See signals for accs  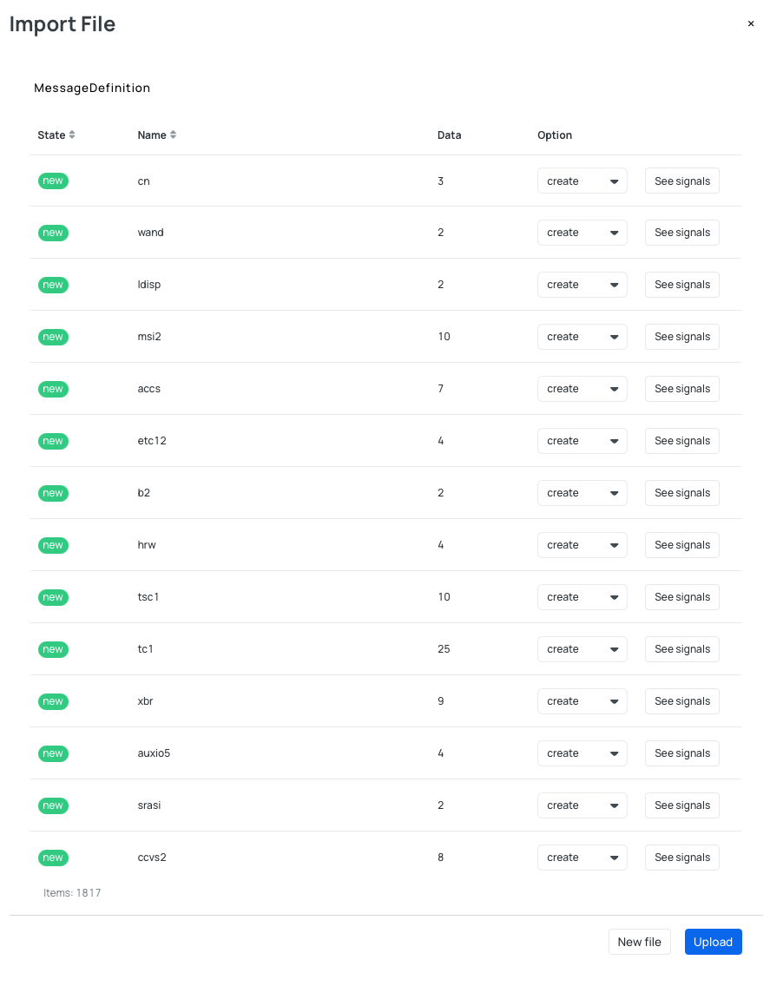681,389
